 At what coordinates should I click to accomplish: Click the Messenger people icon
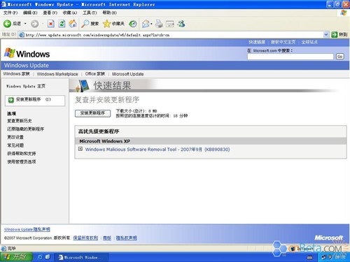coord(181,24)
